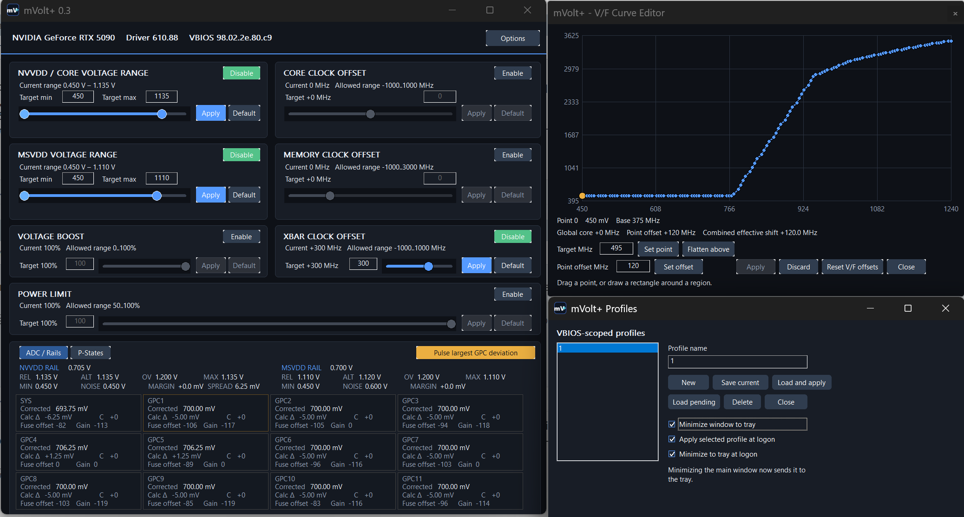
Task: Click the Close button in Profiles window
Action: [x=786, y=402]
